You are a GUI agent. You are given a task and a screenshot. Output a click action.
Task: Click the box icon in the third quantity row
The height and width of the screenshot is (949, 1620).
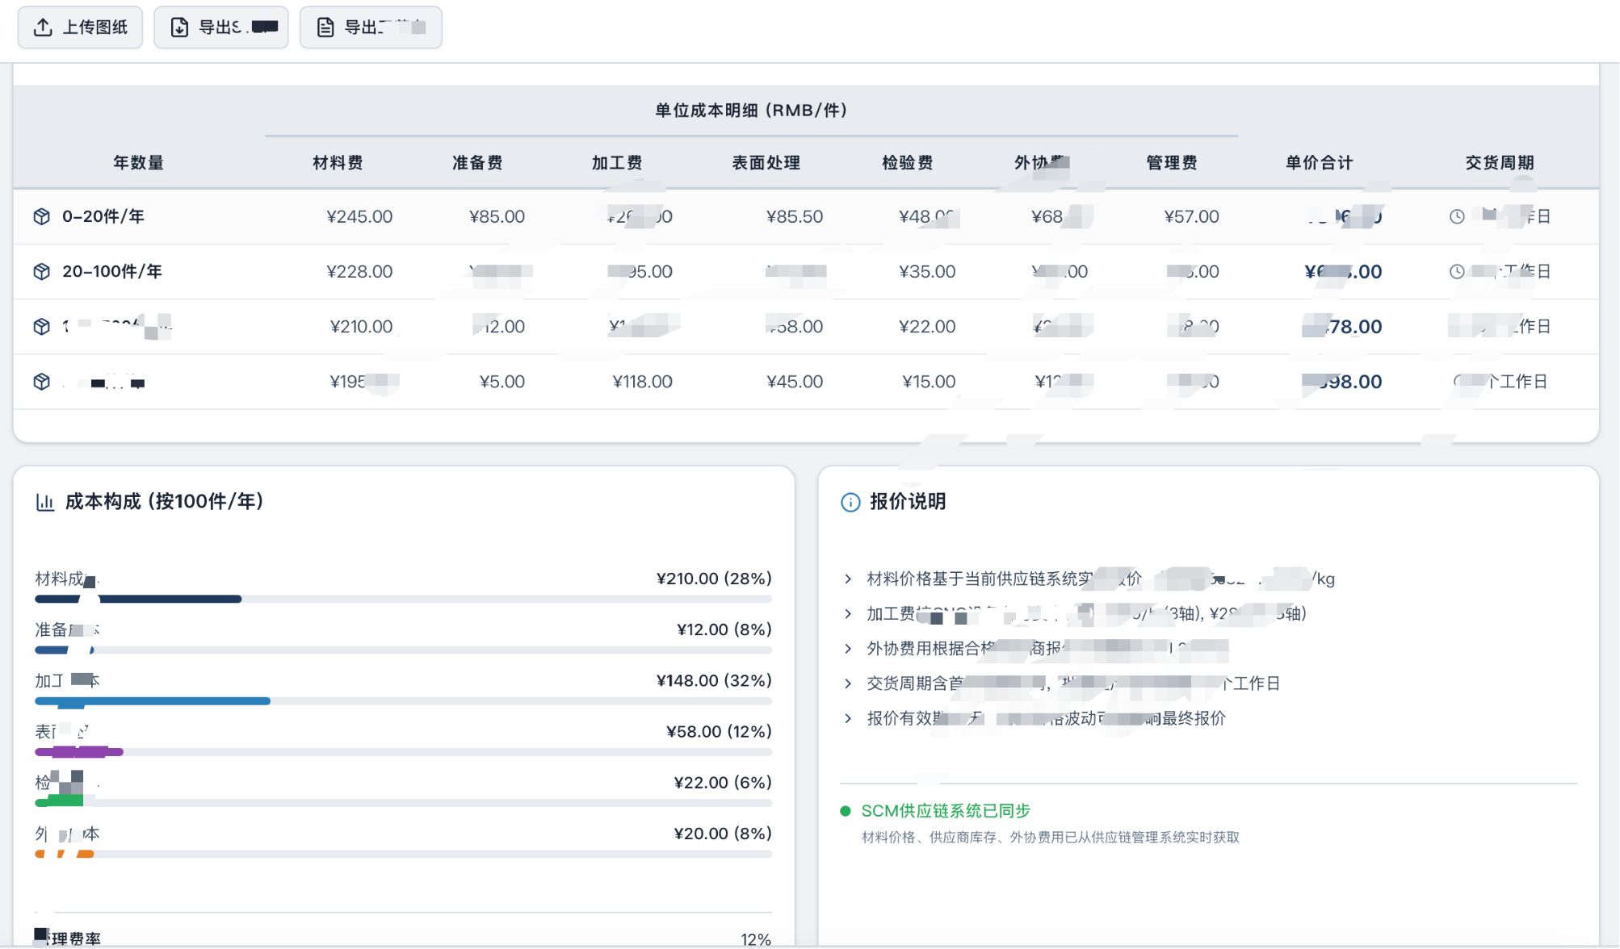42,326
